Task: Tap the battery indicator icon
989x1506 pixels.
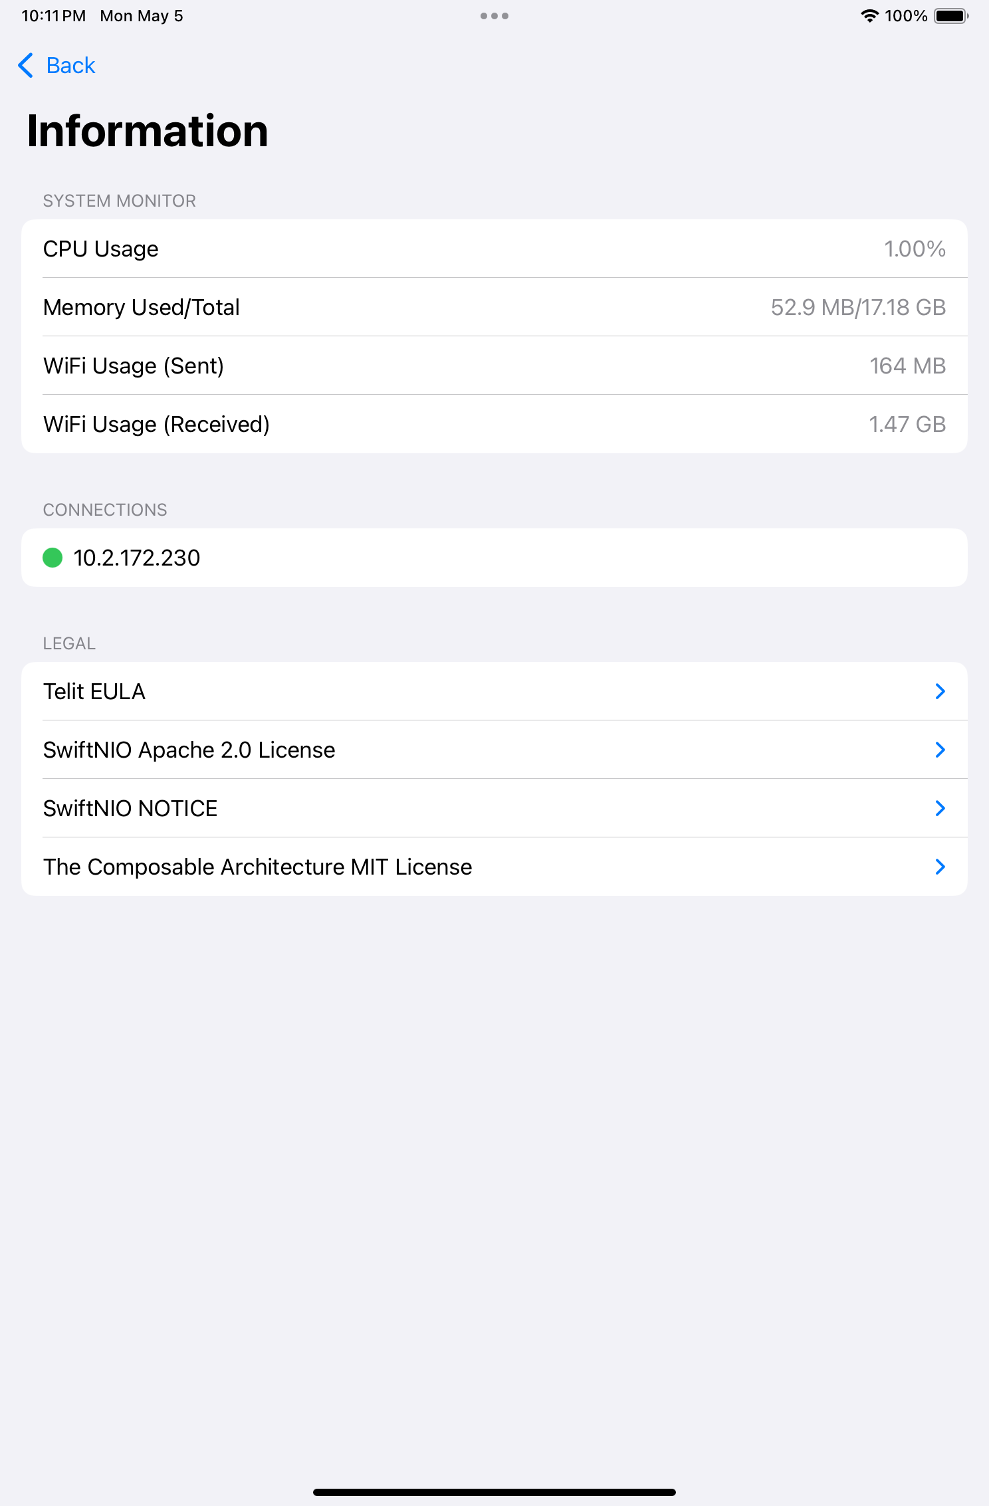Action: tap(952, 16)
